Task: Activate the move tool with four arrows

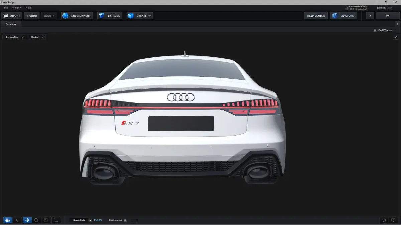Action: coord(27,220)
